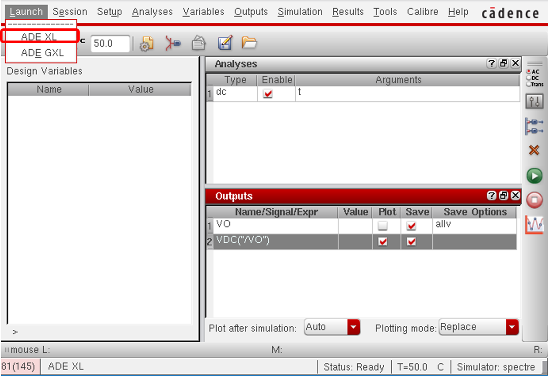This screenshot has width=548, height=376.
Task: Float the Analyses panel
Action: click(x=504, y=63)
